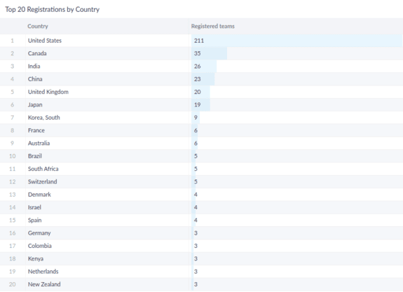403x292 pixels.
Task: Click the China row label
Action: pos(35,79)
